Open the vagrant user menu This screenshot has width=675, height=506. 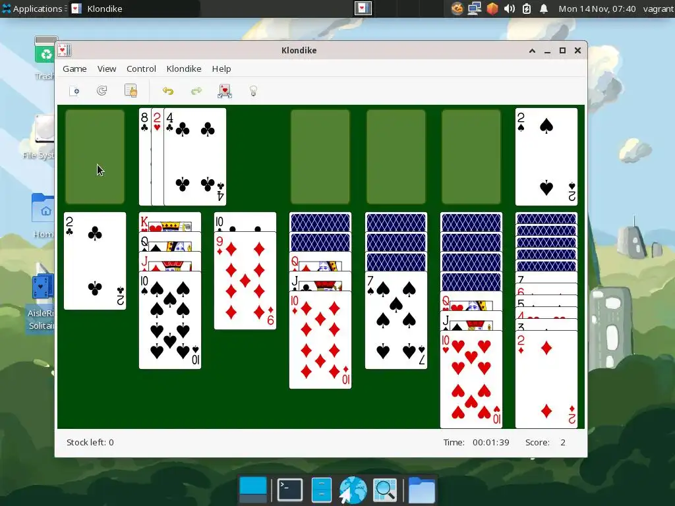tap(659, 9)
